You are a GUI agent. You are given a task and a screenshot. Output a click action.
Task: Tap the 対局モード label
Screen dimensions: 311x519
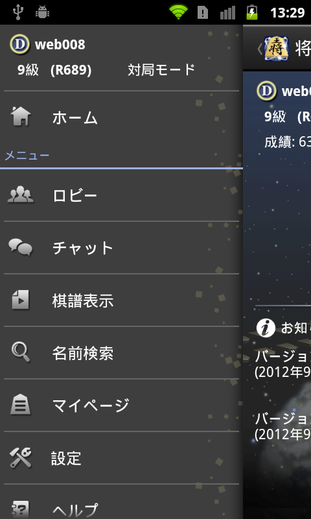(161, 70)
